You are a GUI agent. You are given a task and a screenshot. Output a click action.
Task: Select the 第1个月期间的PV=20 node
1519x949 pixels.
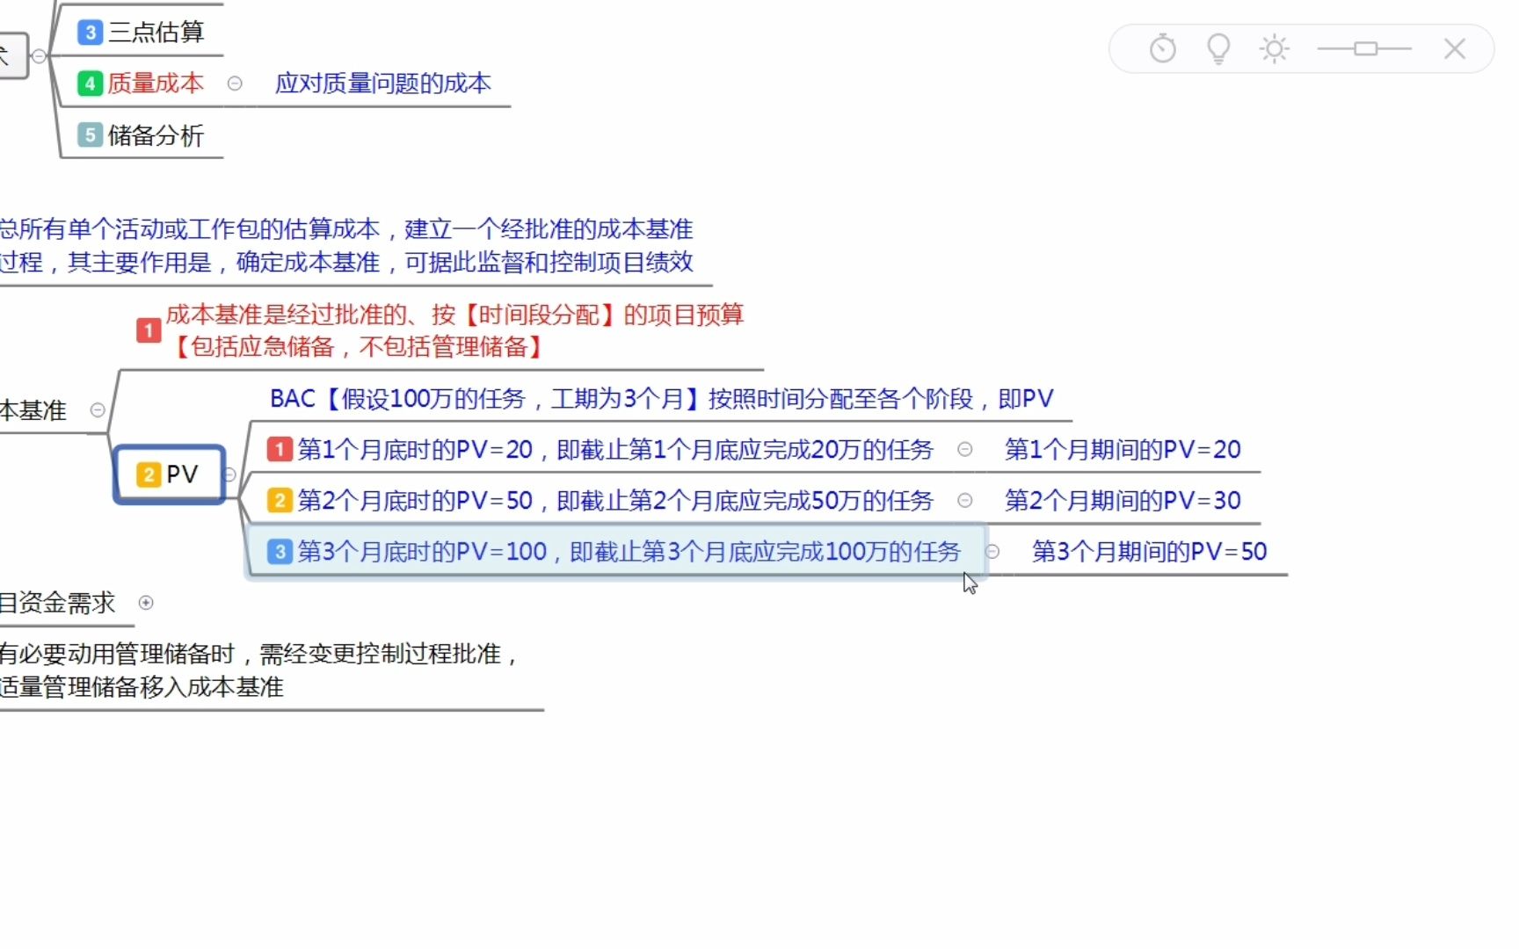click(1123, 449)
